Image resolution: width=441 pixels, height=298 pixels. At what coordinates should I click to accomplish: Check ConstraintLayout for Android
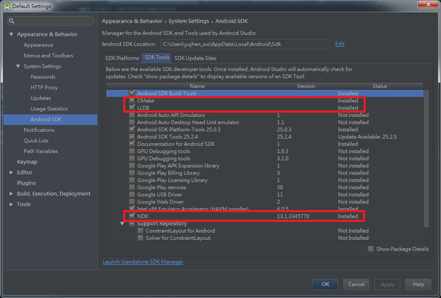coord(140,231)
